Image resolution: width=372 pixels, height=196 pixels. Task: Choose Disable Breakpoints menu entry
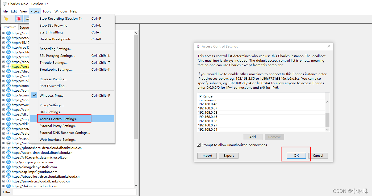click(72, 39)
